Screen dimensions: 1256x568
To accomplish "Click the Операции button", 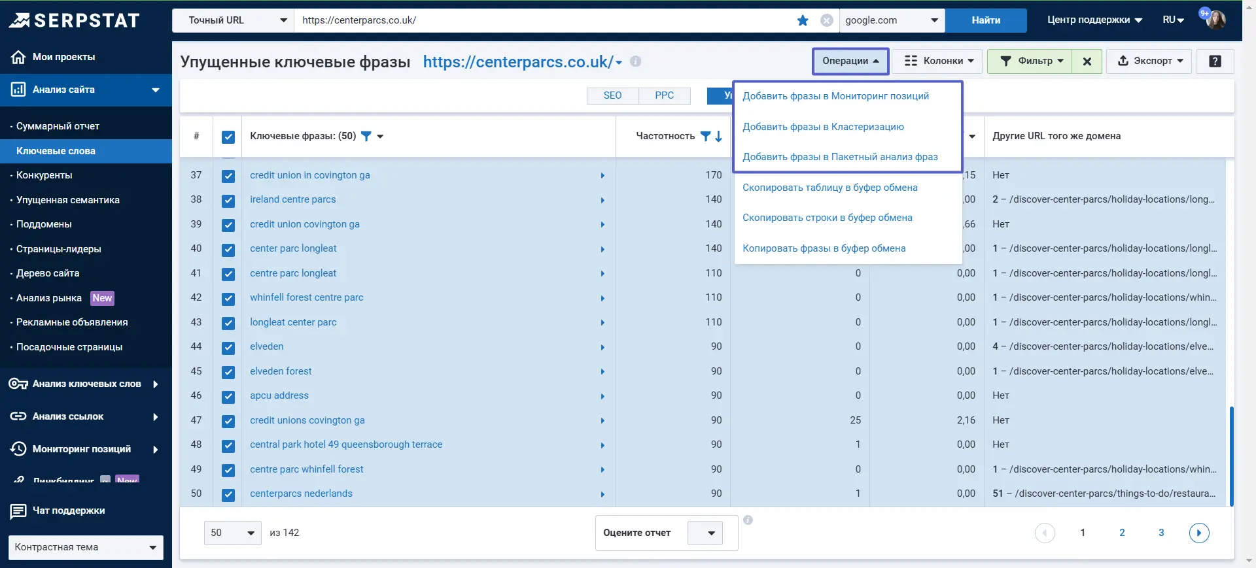I will click(x=850, y=61).
